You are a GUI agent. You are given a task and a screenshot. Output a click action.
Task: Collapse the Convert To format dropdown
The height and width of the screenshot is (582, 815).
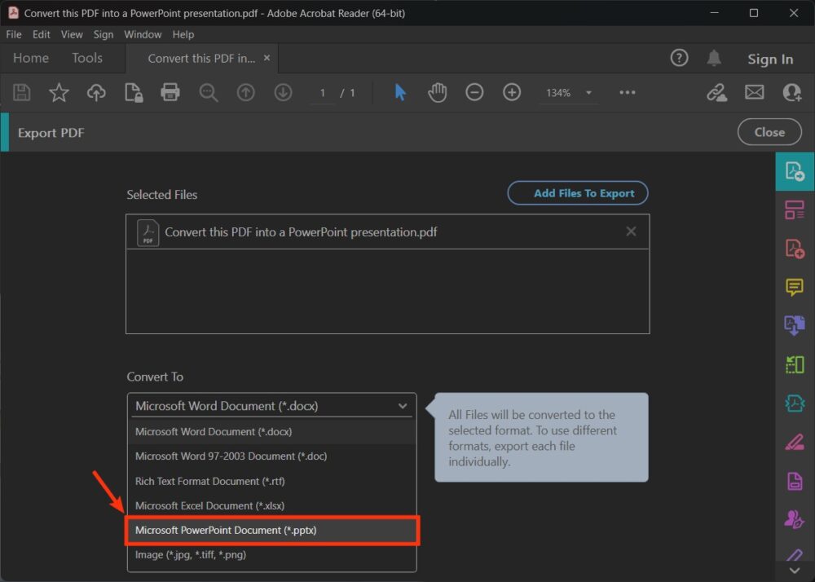tap(402, 406)
